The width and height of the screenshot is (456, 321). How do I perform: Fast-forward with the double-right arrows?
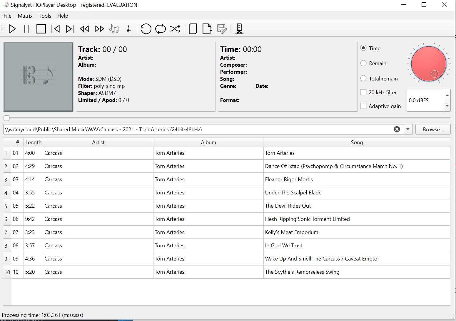pos(99,29)
